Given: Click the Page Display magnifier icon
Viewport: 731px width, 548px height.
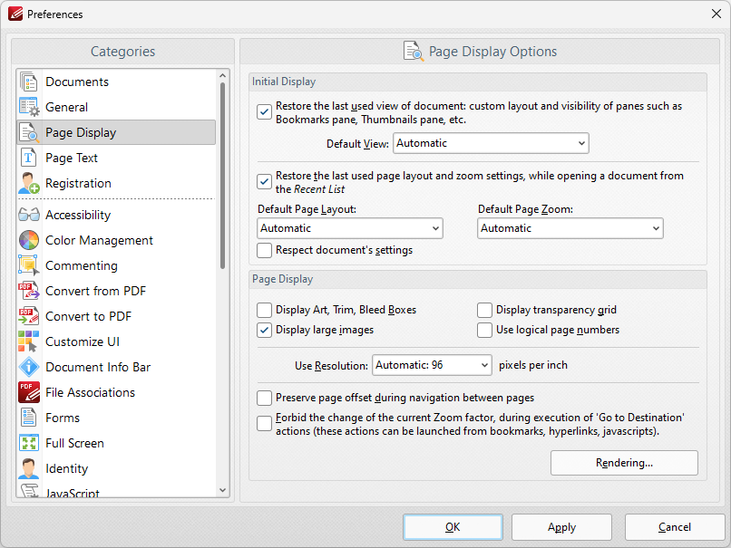Looking at the screenshot, I should click(29, 132).
